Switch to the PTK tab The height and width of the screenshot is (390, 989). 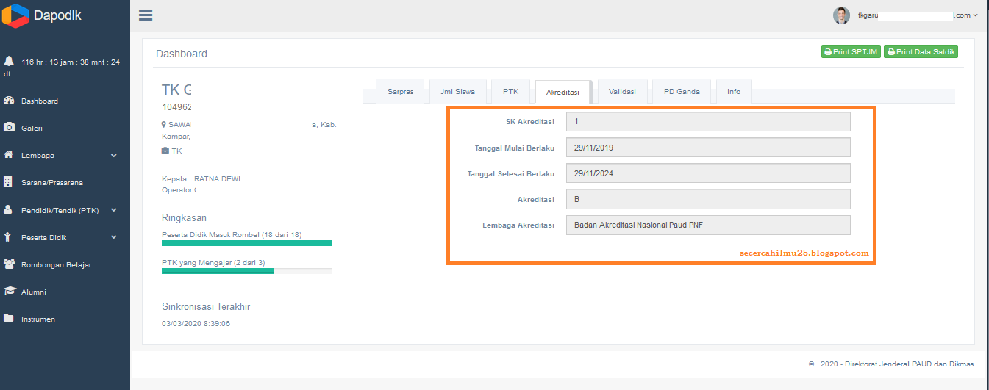pos(511,92)
